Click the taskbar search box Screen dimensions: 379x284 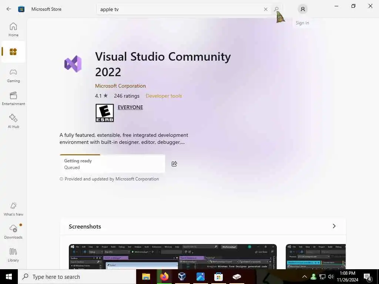point(77,277)
